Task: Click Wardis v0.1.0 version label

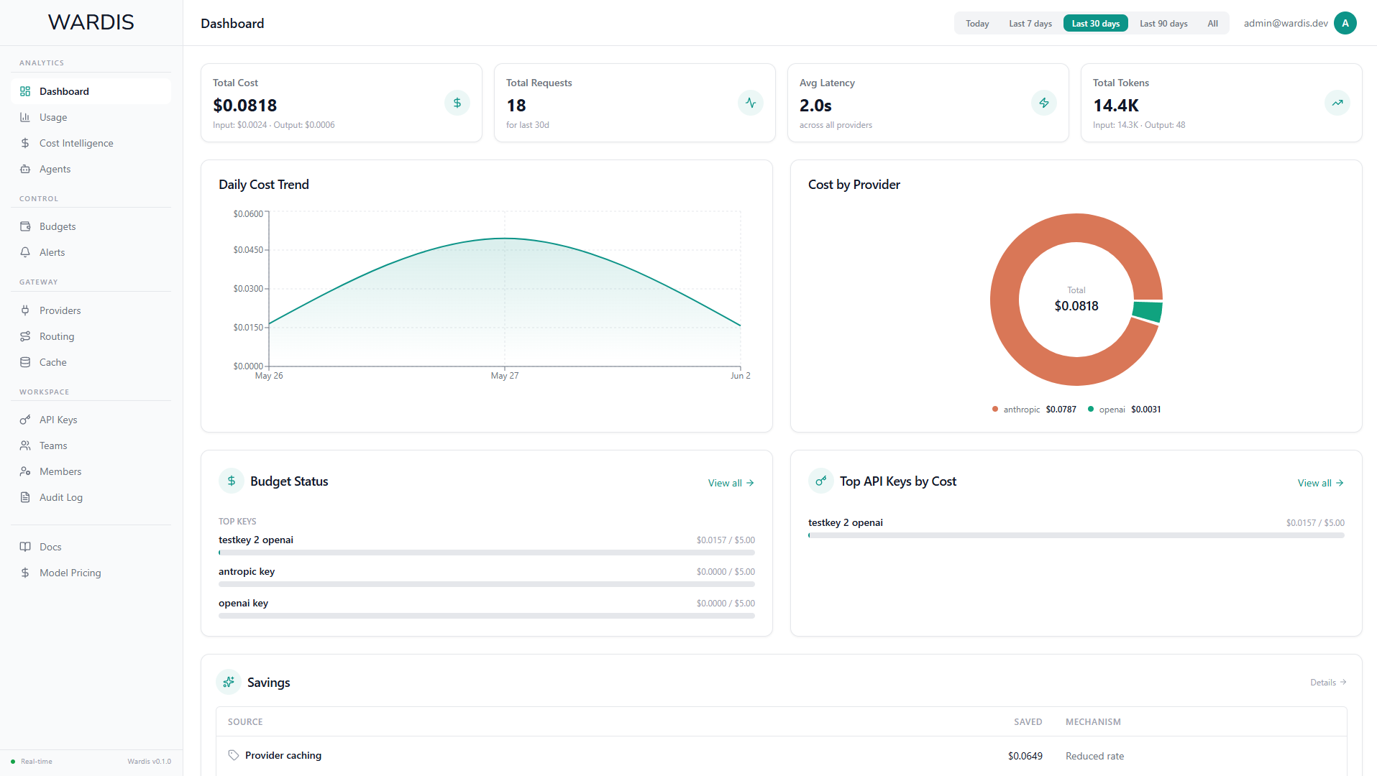Action: (x=150, y=762)
